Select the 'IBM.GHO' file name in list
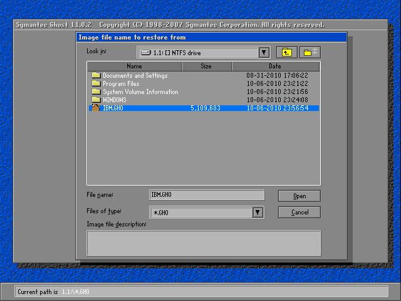 pos(113,108)
